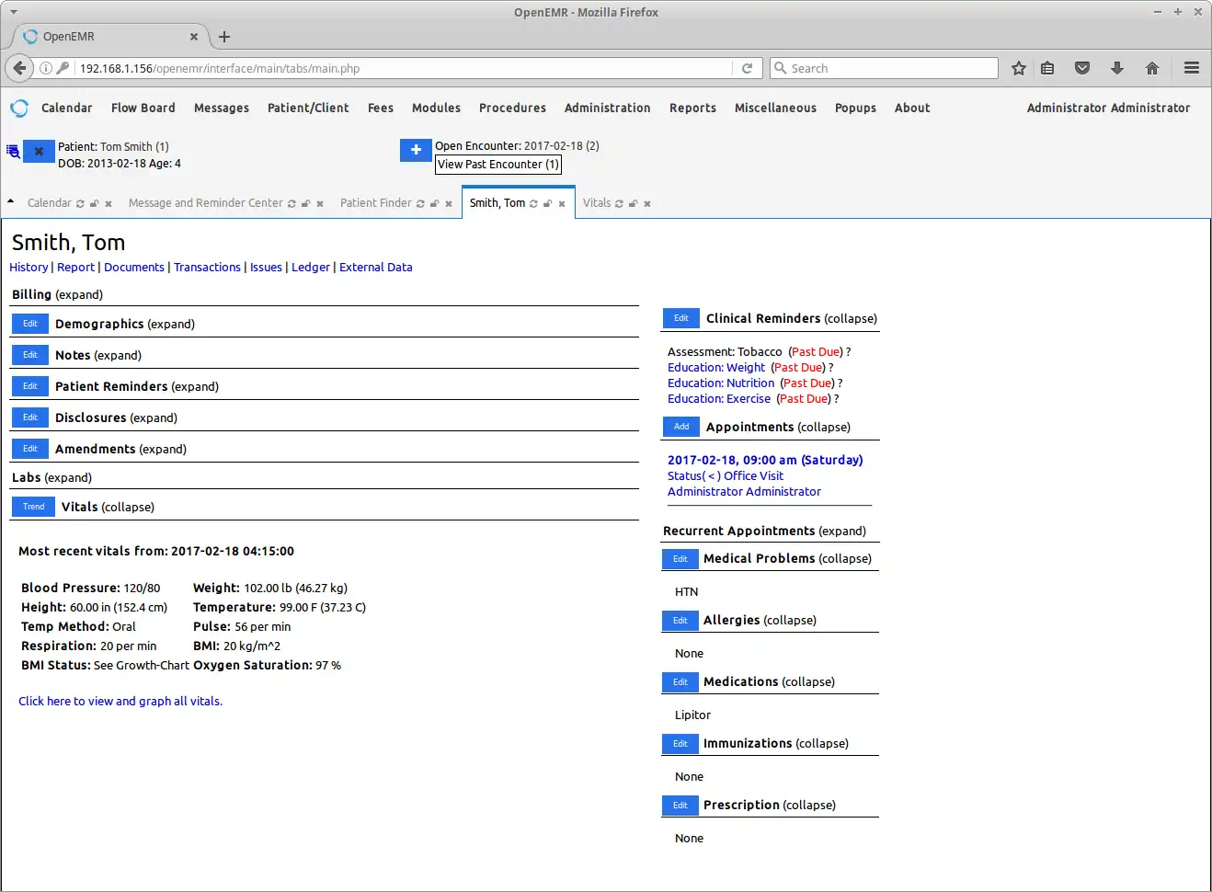Screen dimensions: 1212x892
Task: Open the Administration menu
Action: tap(607, 108)
